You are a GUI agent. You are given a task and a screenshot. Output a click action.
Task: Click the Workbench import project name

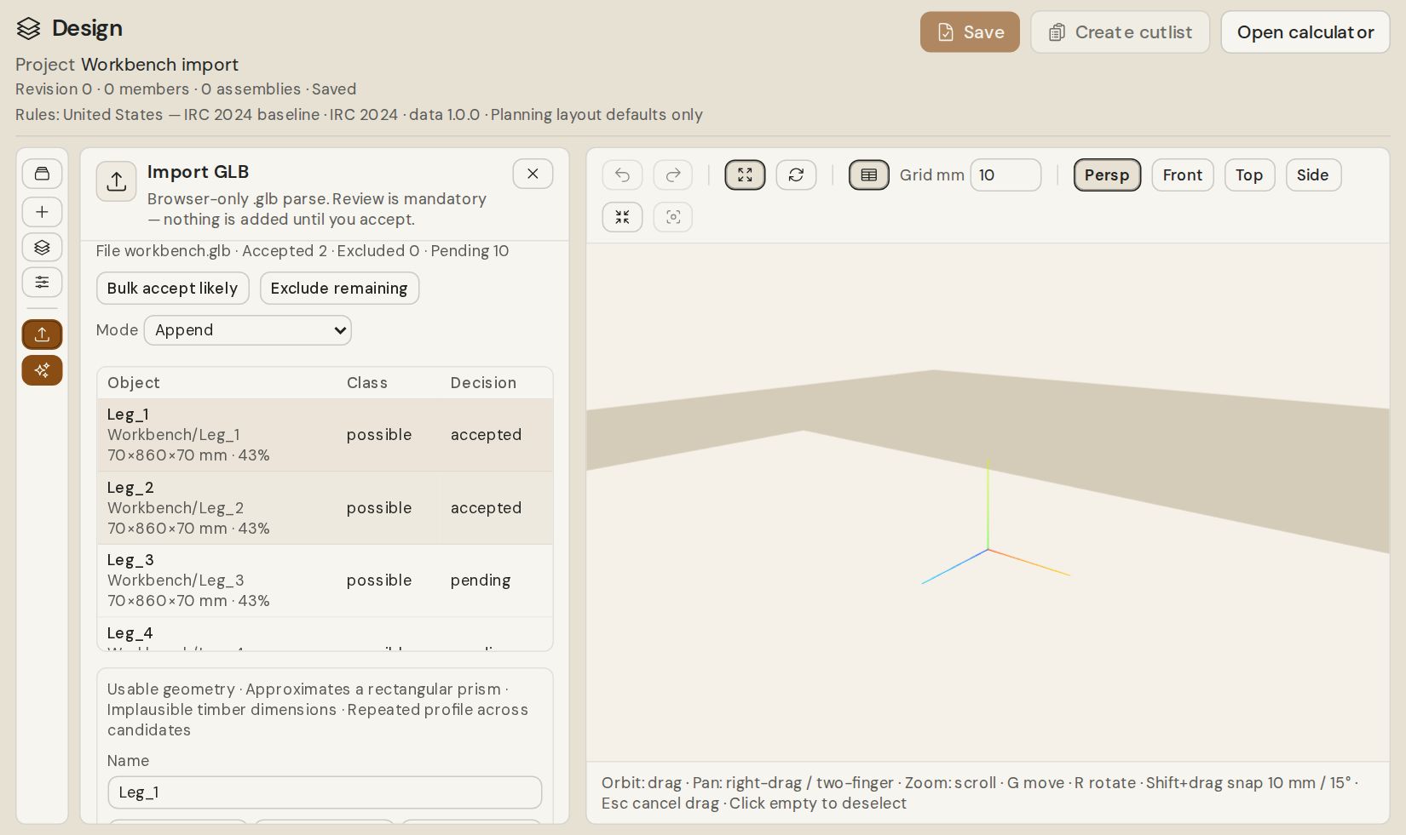159,65
